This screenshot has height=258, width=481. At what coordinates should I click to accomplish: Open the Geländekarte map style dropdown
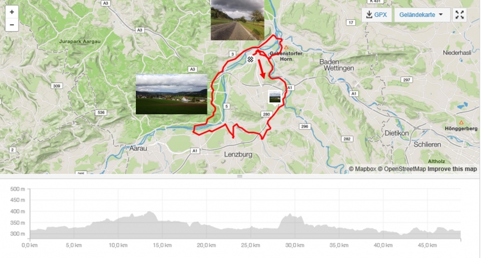coord(422,14)
